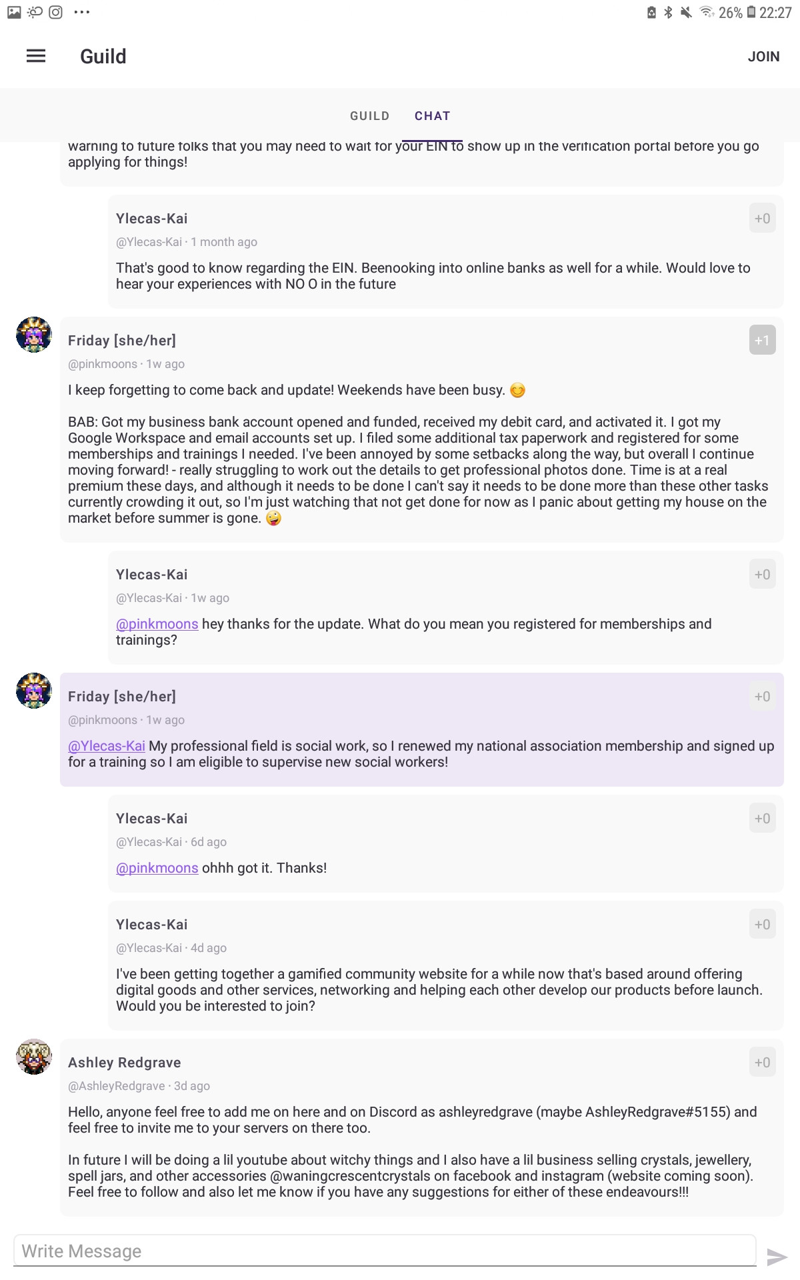Switch to the GUILD tab
Screen dimensions: 800x1280
tap(369, 116)
